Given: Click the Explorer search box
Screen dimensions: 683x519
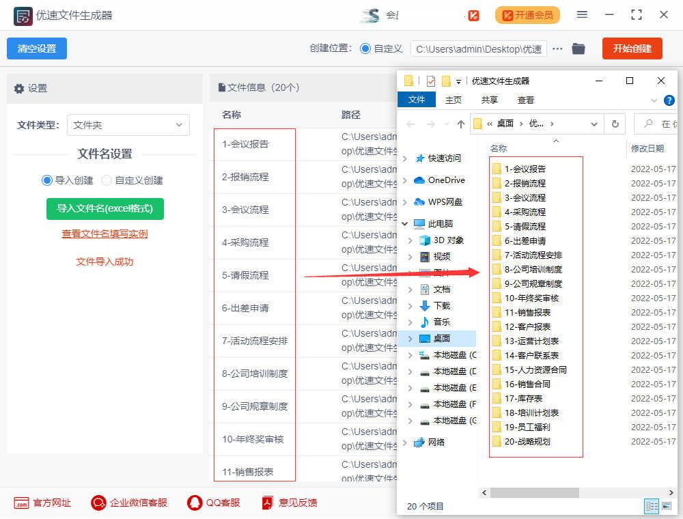Looking at the screenshot, I should click(x=656, y=124).
